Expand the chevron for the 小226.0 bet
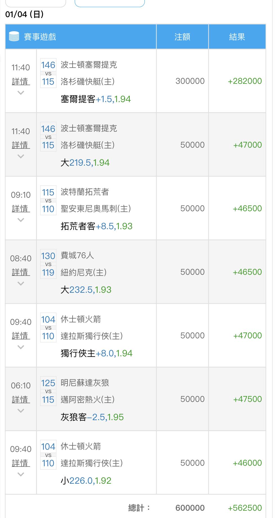The height and width of the screenshot is (518, 276). coord(21,474)
